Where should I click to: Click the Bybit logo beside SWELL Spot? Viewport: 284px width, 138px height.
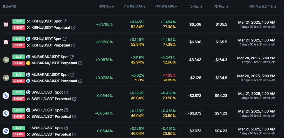click(28, 128)
